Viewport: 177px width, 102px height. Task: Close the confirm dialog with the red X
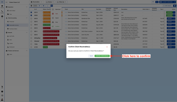pyautogui.click(x=107, y=47)
